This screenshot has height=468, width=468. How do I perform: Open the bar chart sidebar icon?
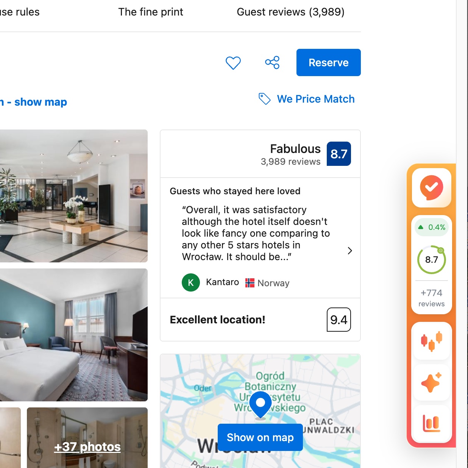coord(432,423)
